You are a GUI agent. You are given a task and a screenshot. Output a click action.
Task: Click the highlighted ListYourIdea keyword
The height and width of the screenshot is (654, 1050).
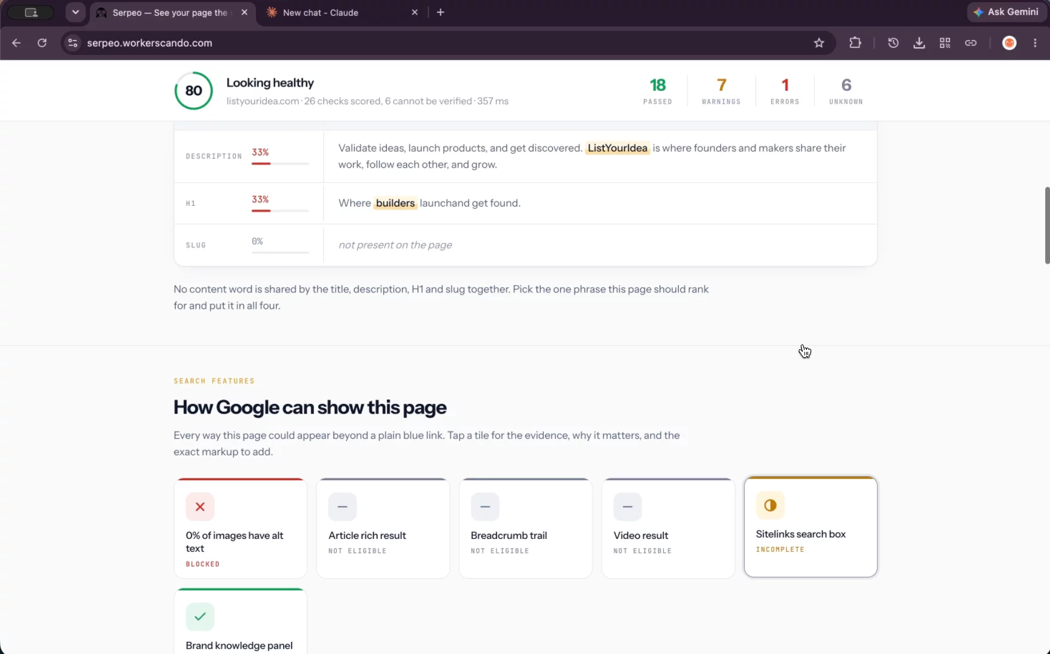pos(617,148)
